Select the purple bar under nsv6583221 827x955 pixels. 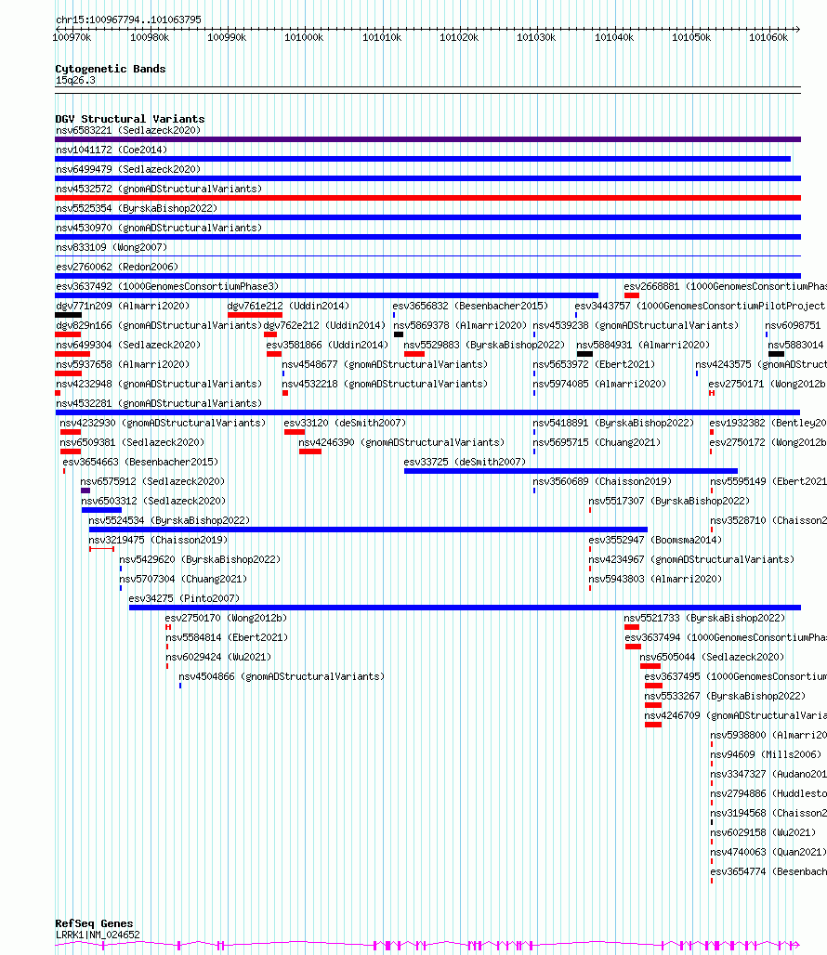coord(427,139)
